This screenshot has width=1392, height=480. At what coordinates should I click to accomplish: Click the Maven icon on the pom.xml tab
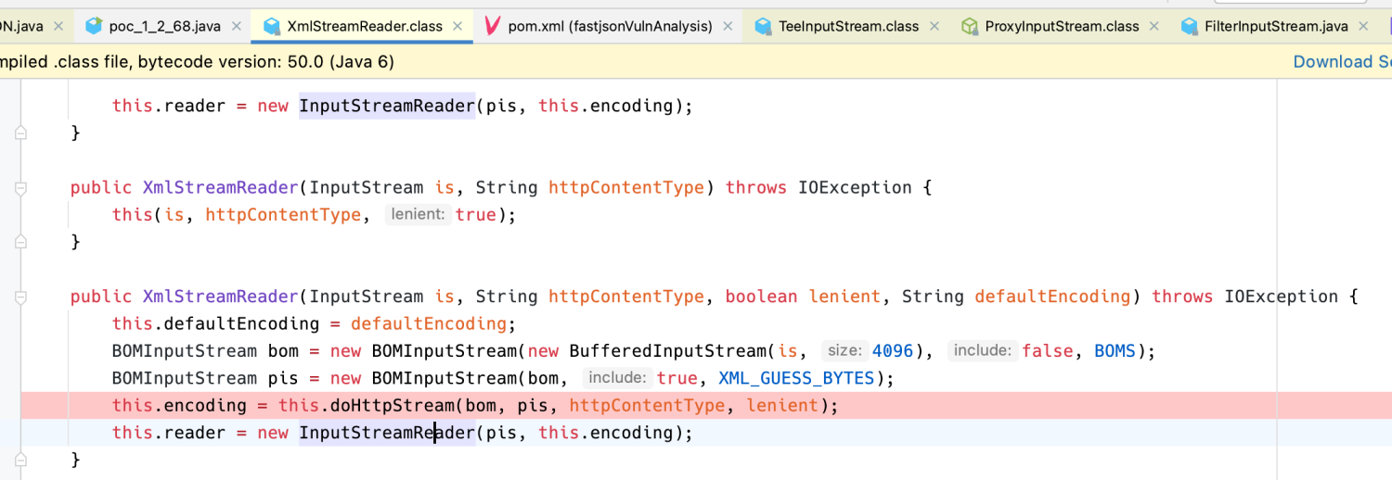click(493, 26)
